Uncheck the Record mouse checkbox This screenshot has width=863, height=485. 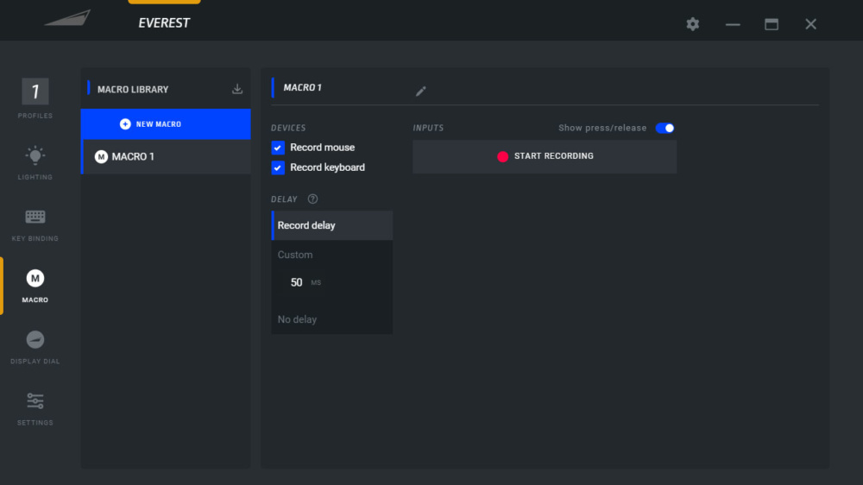click(x=278, y=148)
